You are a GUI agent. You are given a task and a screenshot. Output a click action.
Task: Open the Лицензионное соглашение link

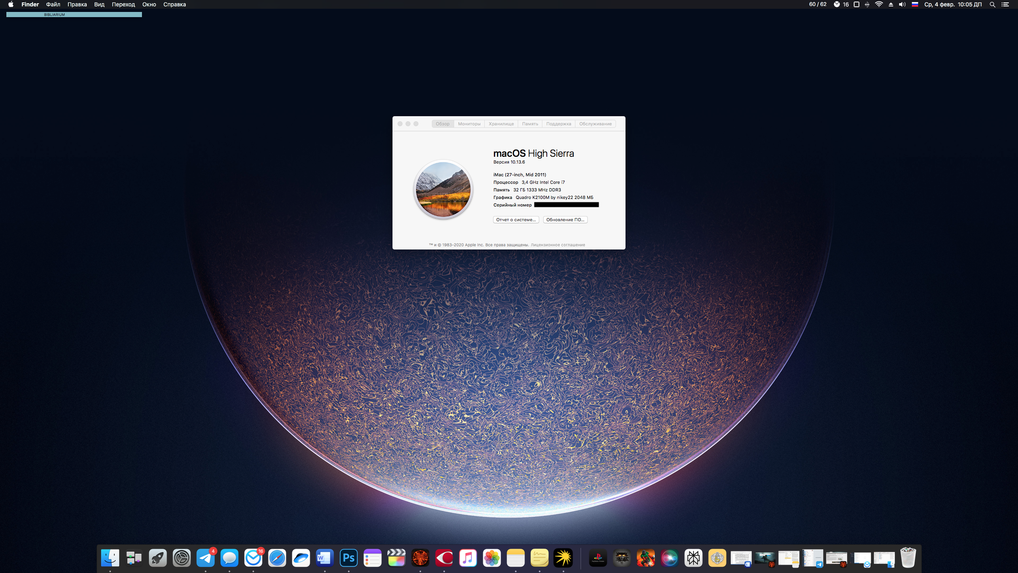[x=558, y=245]
